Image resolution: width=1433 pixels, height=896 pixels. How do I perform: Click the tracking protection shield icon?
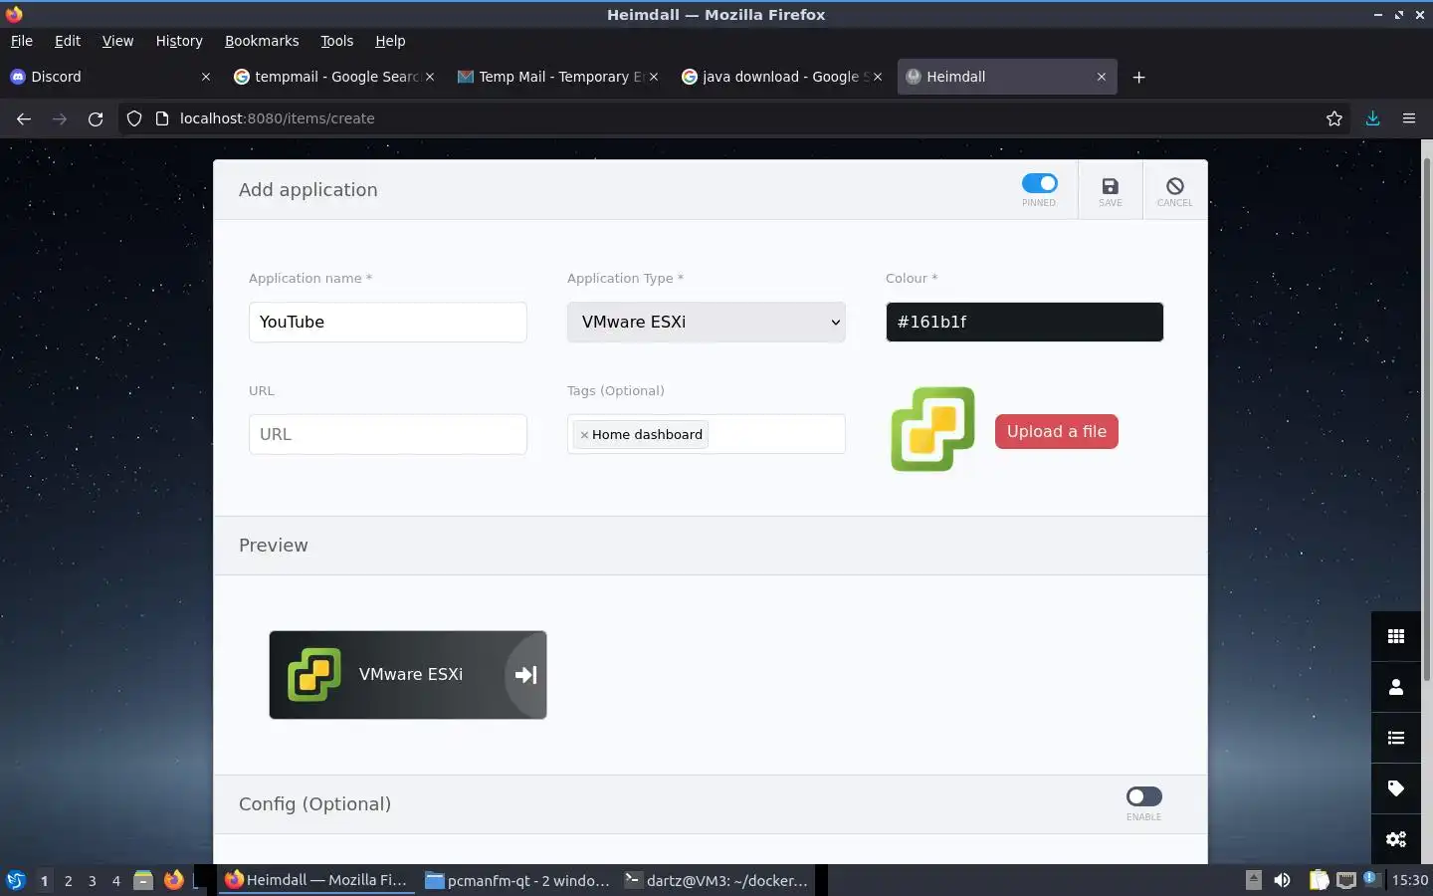134,118
